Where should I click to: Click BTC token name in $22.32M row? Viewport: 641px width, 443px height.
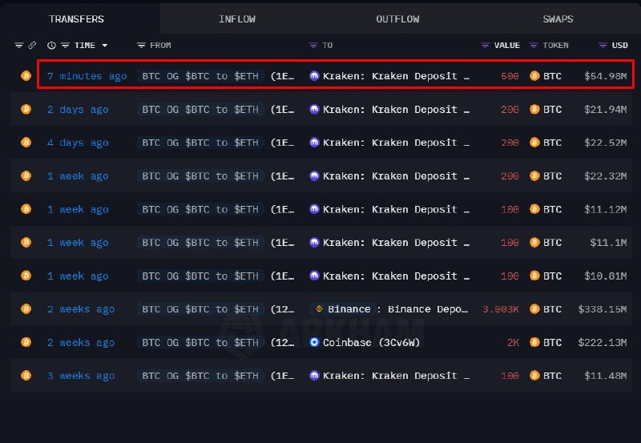click(x=552, y=176)
